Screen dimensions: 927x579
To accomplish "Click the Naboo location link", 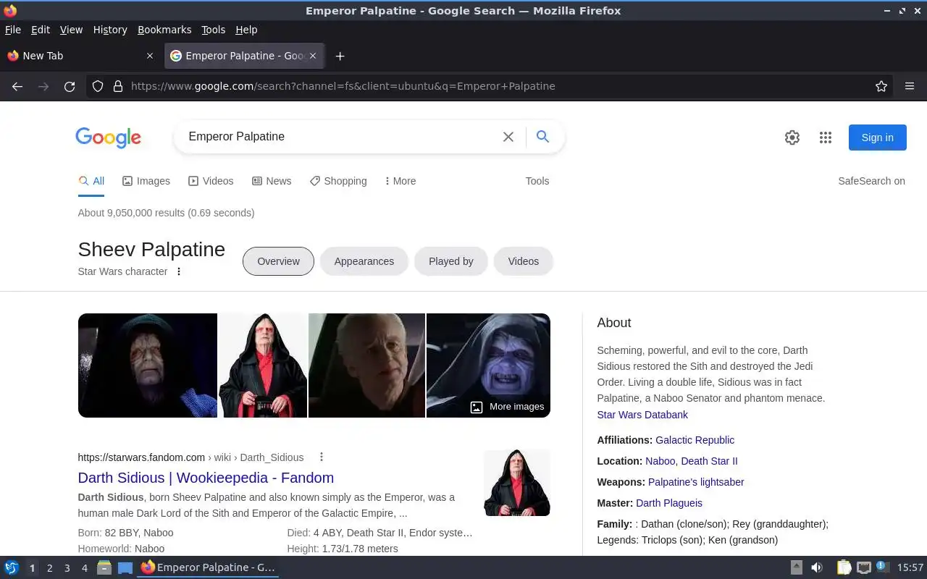I will (660, 461).
